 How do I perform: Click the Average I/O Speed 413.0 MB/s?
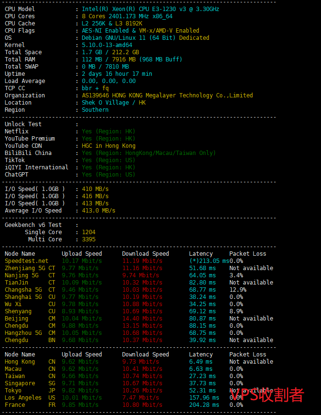point(99,211)
